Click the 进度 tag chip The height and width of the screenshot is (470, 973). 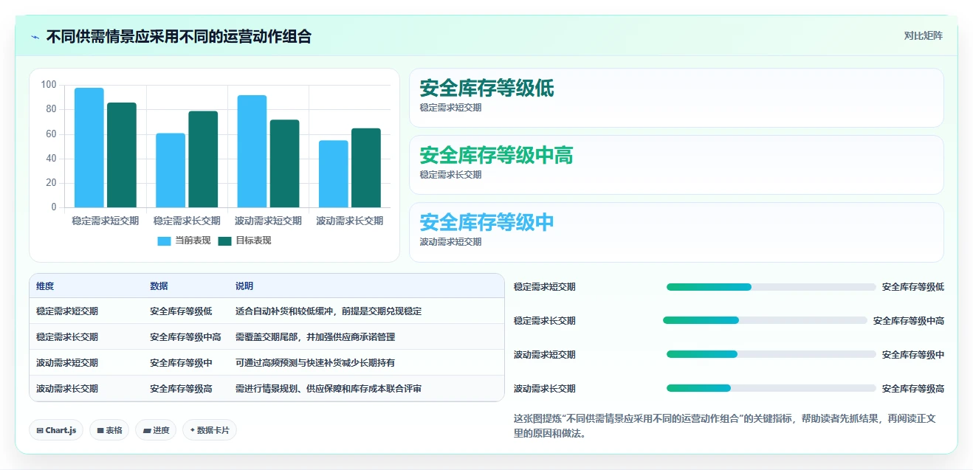[x=156, y=430]
